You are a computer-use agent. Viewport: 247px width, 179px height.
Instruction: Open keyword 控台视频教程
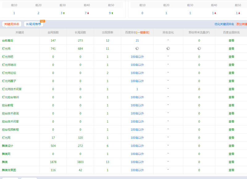point(10,129)
